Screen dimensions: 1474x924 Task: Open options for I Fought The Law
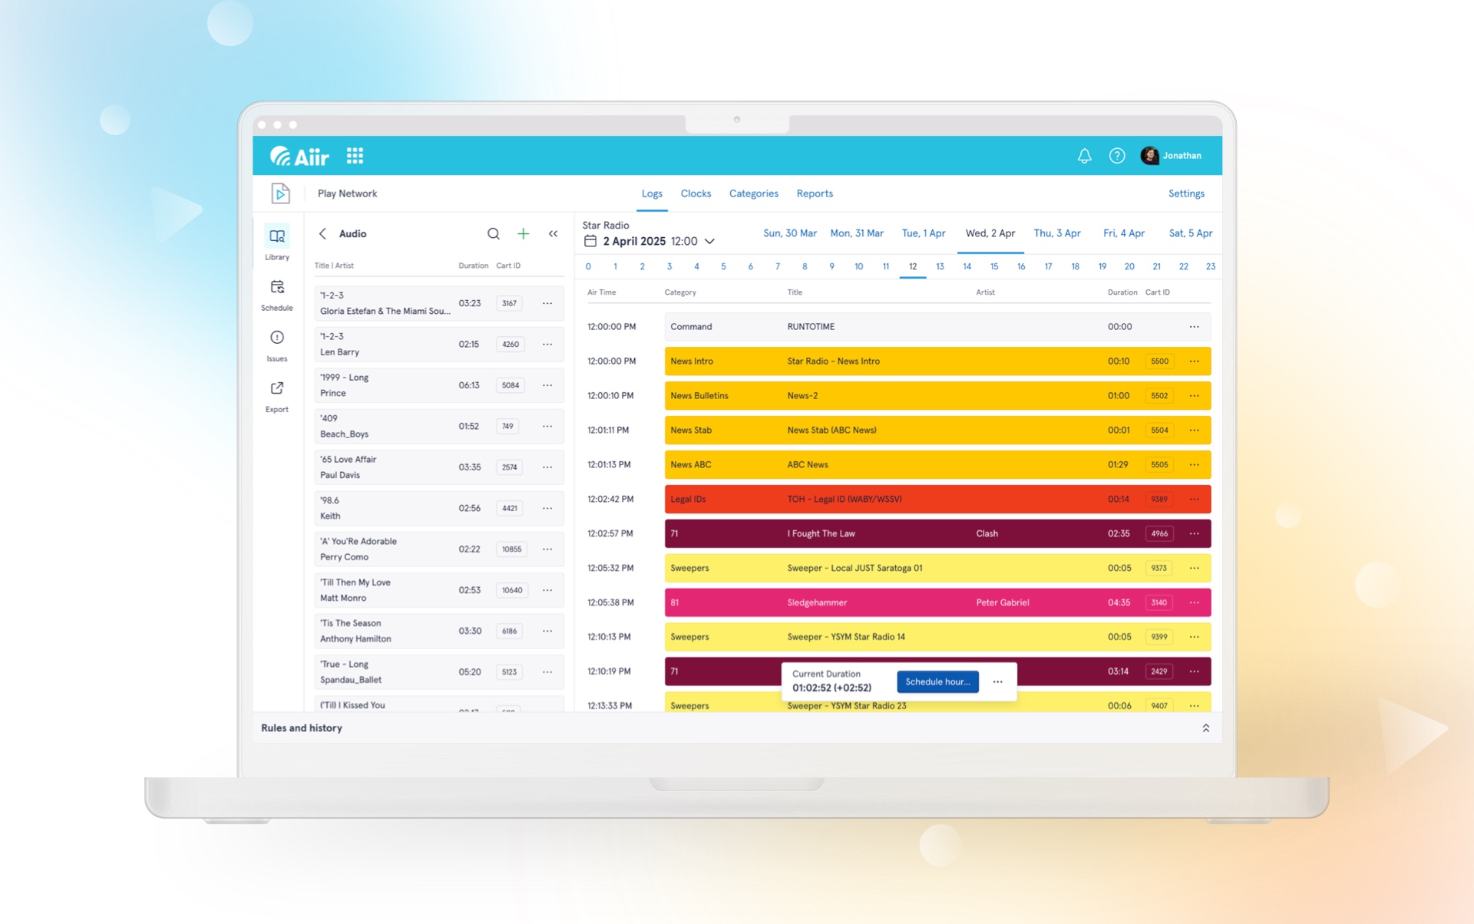click(1195, 533)
